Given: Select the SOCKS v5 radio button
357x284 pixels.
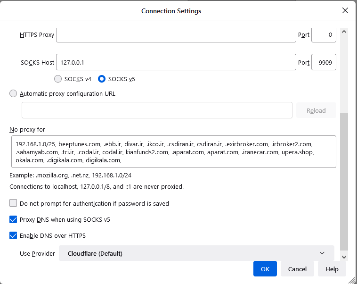Looking at the screenshot, I should click(x=102, y=79).
